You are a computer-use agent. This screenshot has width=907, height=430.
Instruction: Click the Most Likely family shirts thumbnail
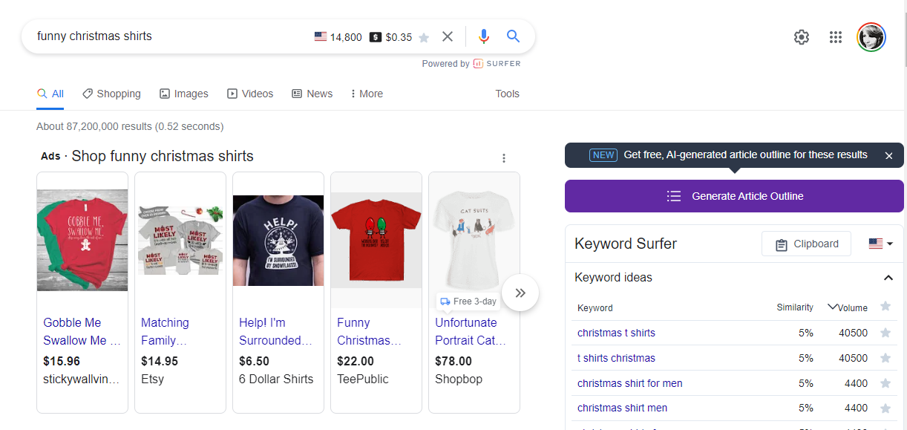tap(180, 240)
